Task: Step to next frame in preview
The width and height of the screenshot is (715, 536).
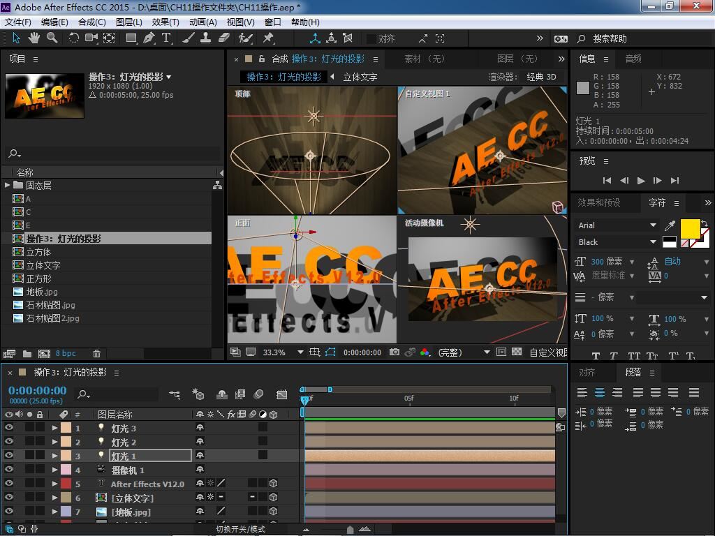Action: [x=657, y=181]
